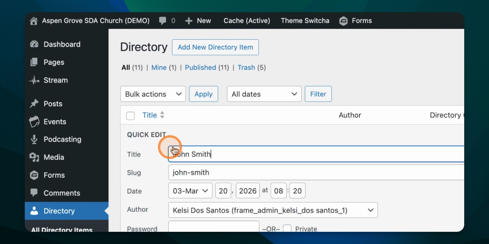
Task: Click the Author column header
Action: tap(350, 115)
